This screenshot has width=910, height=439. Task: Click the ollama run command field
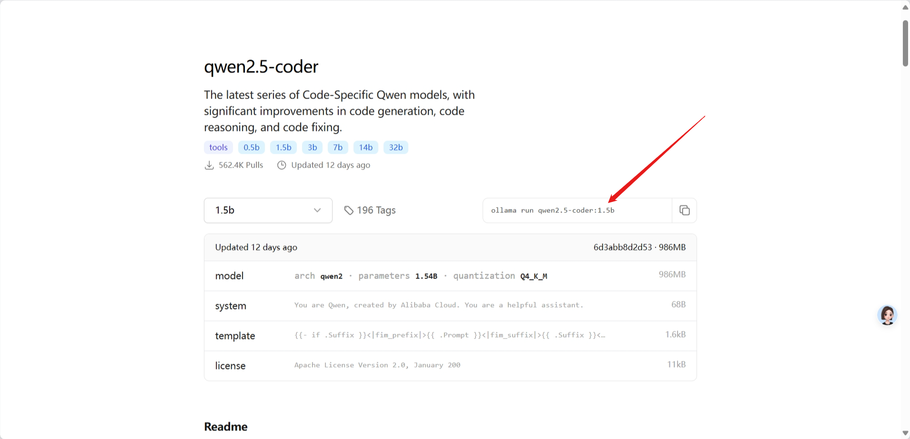tap(576, 210)
